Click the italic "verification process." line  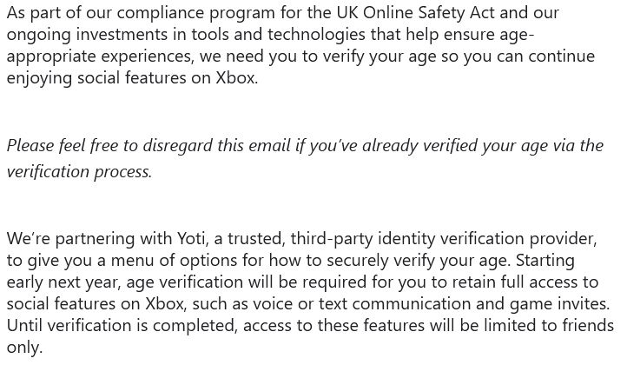pos(79,172)
